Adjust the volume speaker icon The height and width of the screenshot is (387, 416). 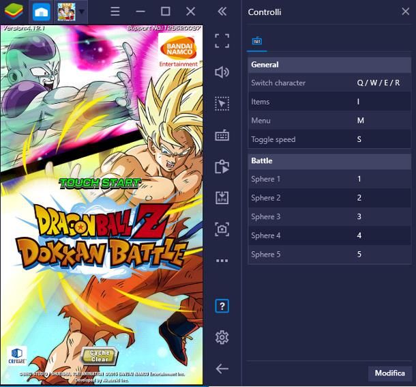pos(222,72)
